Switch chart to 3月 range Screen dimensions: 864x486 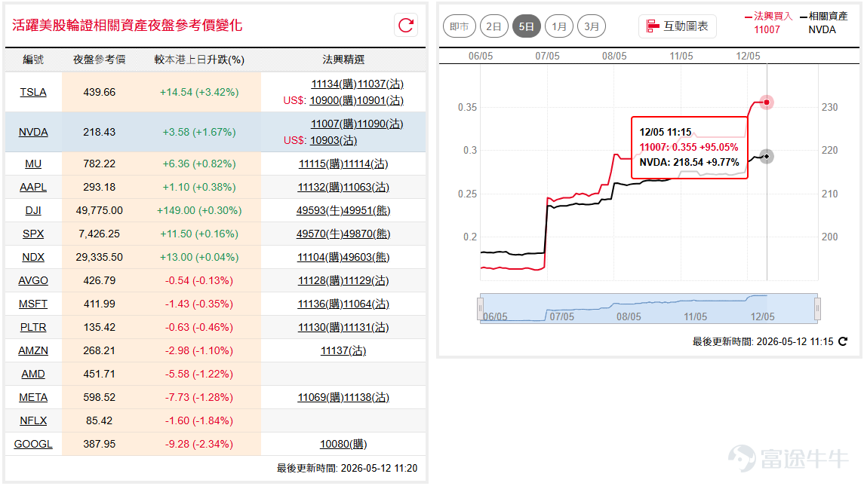coord(592,26)
